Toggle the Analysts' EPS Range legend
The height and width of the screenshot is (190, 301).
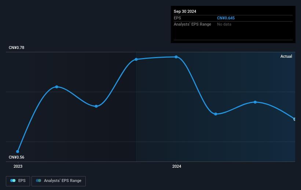[x=59, y=181]
